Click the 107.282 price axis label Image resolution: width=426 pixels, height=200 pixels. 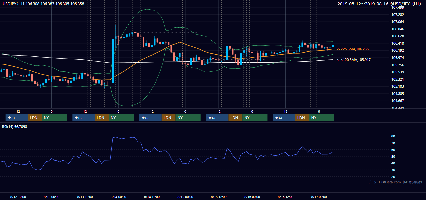(398, 15)
